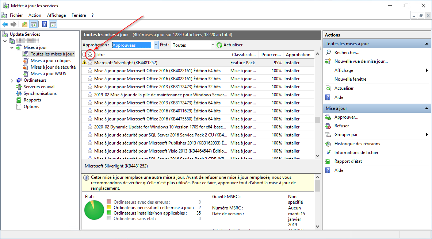Click the Approuver... action icon
Screen dimensions: 432x239
click(x=328, y=117)
